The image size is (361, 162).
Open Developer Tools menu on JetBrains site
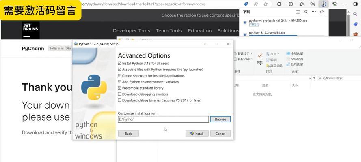[x=132, y=31]
